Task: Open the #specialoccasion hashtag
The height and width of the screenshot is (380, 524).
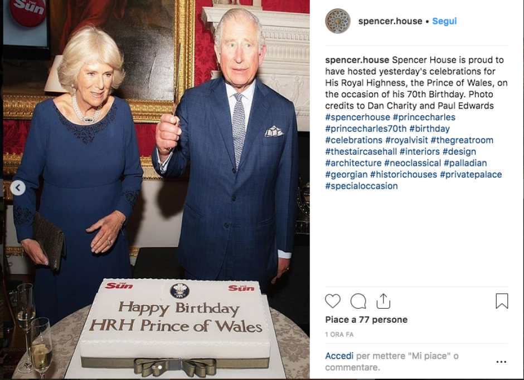Action: [361, 186]
